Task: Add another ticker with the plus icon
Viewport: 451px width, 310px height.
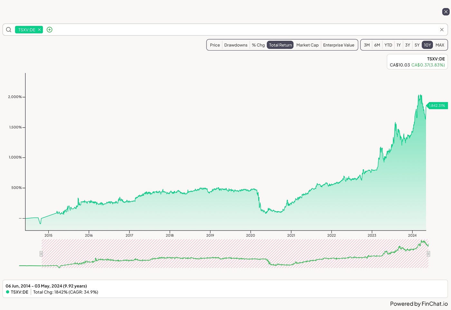Action: click(x=49, y=30)
